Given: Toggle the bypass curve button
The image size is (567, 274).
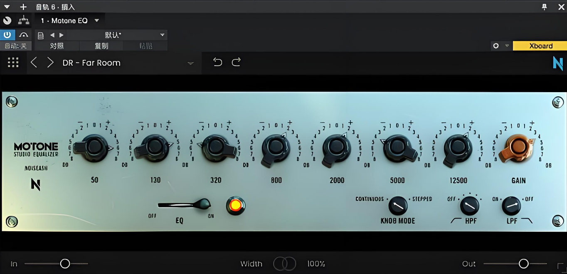Looking at the screenshot, I should (24, 35).
